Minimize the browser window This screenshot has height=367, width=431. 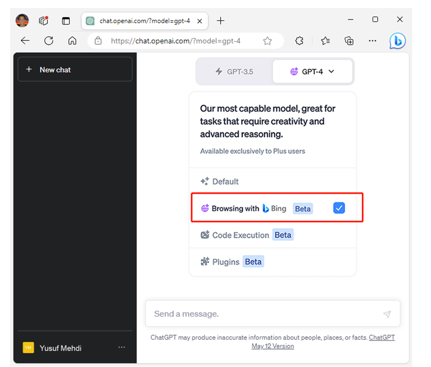coord(350,19)
